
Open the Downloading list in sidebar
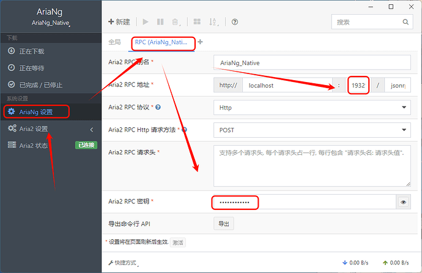(x=51, y=51)
